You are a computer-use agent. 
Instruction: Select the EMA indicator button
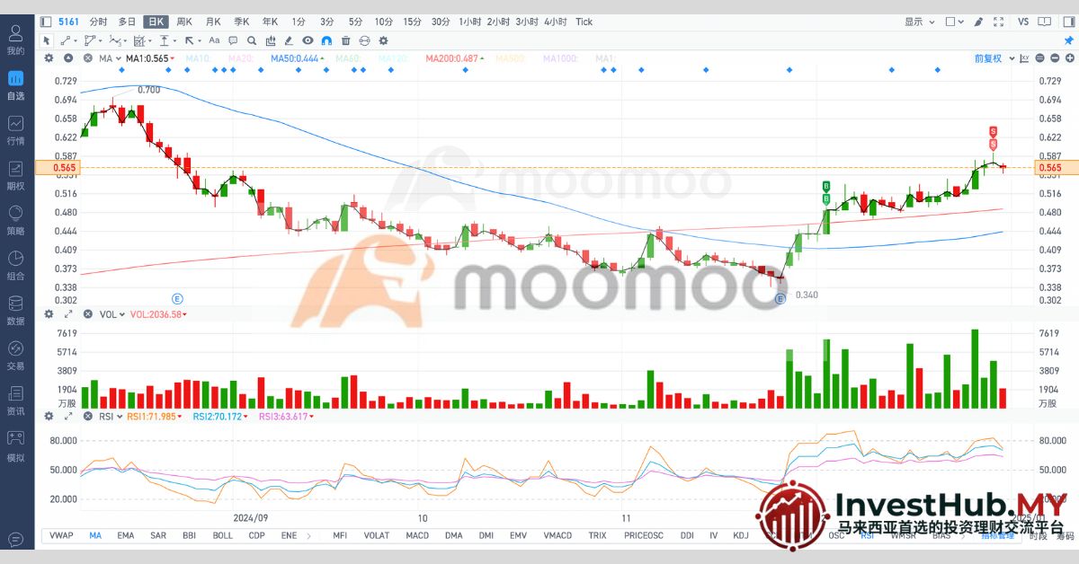(x=125, y=535)
